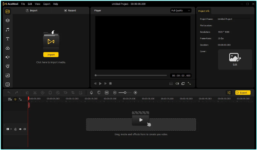Image resolution: width=257 pixels, height=150 pixels.
Task: Click the Speed gauge icon
Action: (43, 93)
